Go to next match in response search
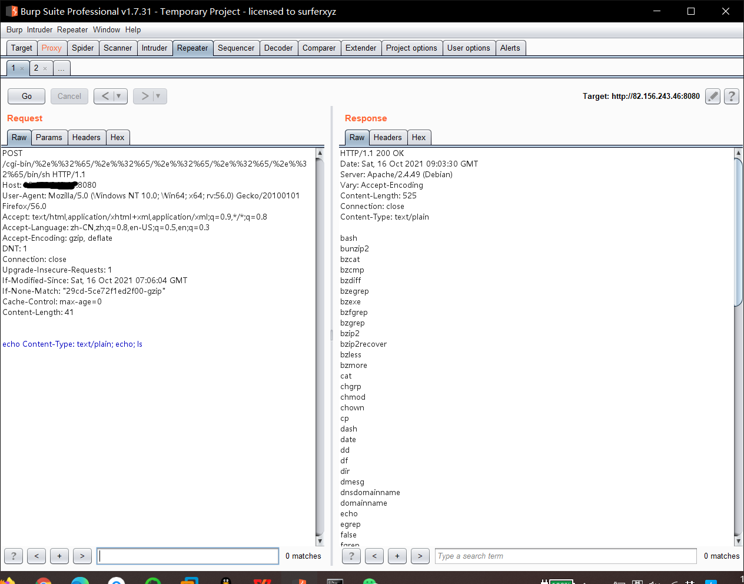 pos(420,556)
